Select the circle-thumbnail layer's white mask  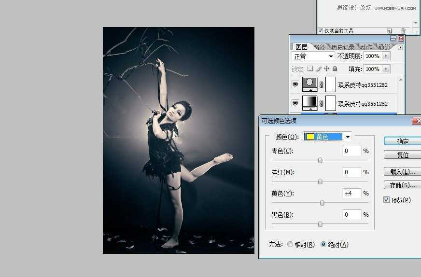[331, 84]
